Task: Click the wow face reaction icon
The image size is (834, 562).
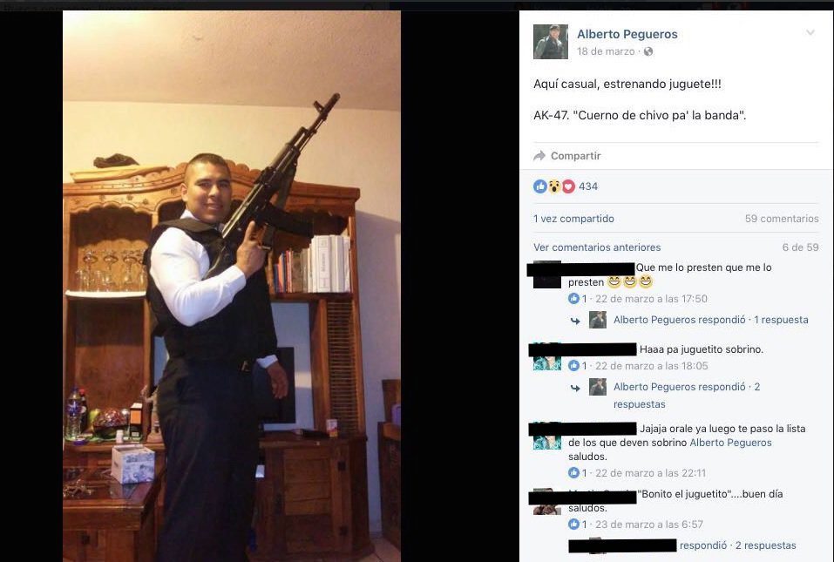Action: 554,186
